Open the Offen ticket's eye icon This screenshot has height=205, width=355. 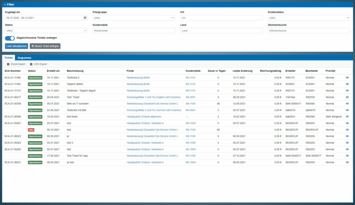coord(347,130)
